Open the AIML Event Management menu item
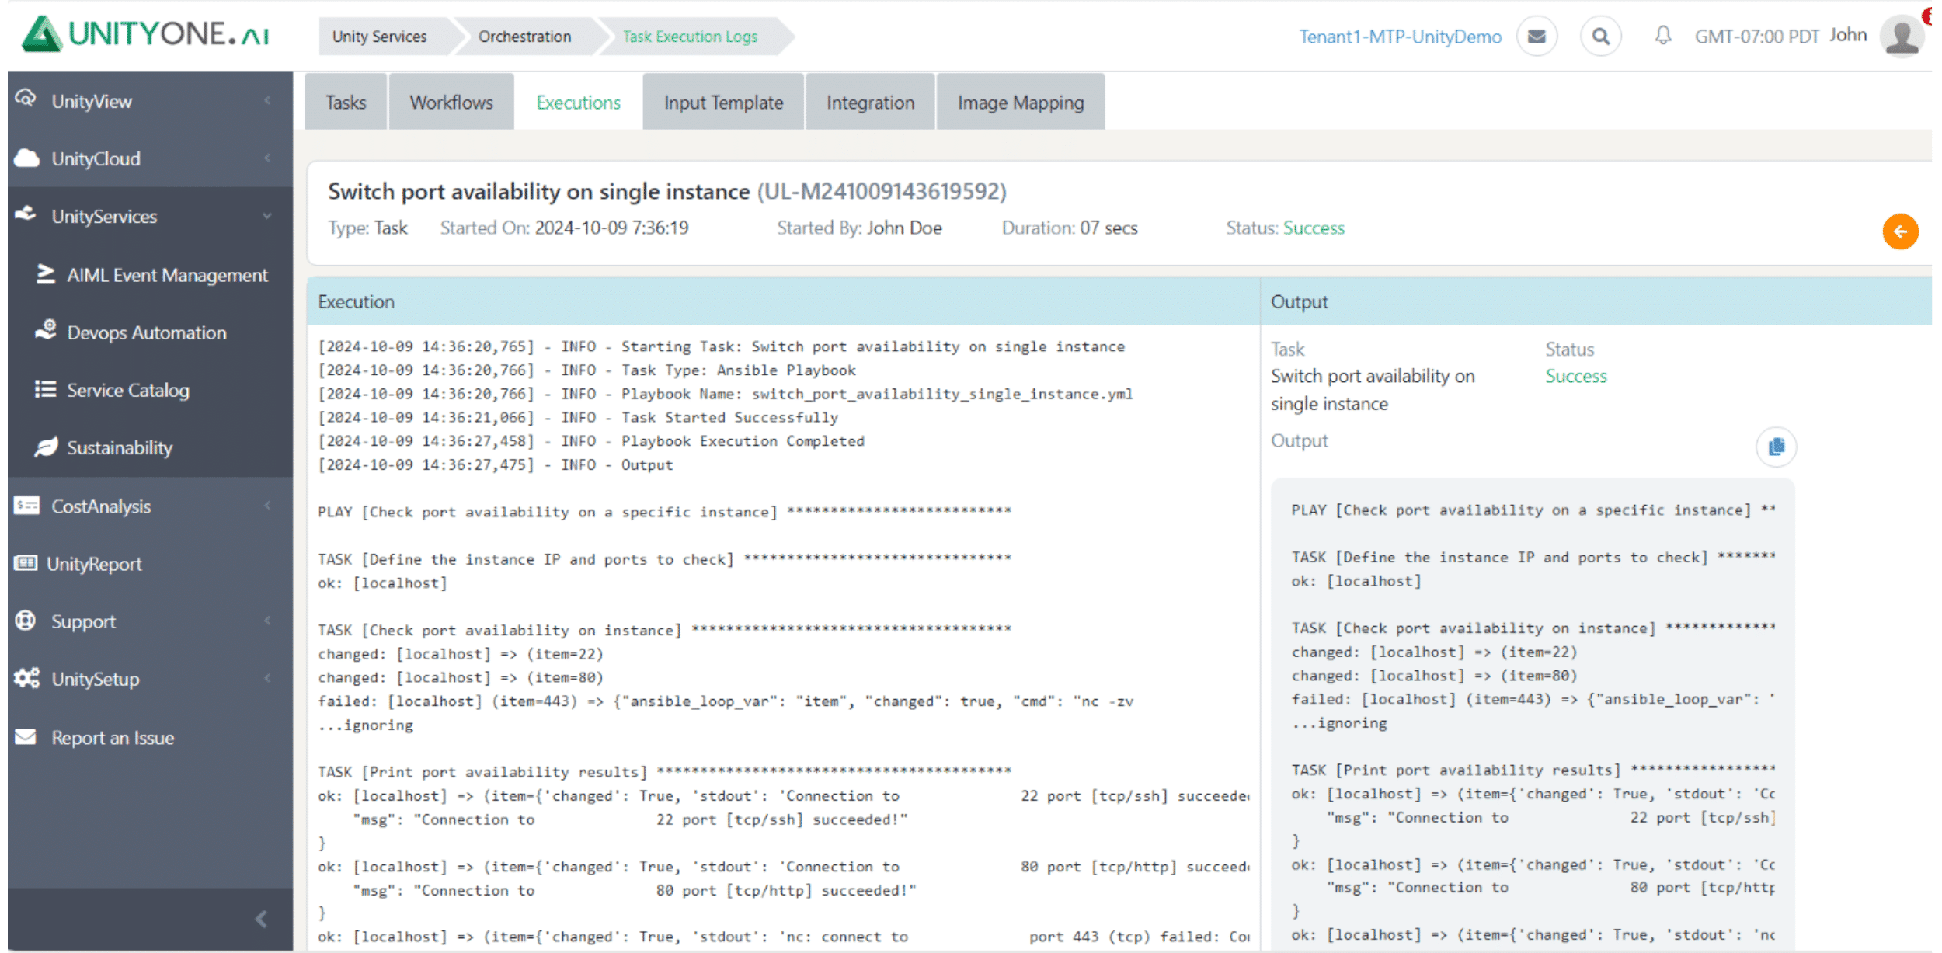1942x953 pixels. [x=167, y=275]
